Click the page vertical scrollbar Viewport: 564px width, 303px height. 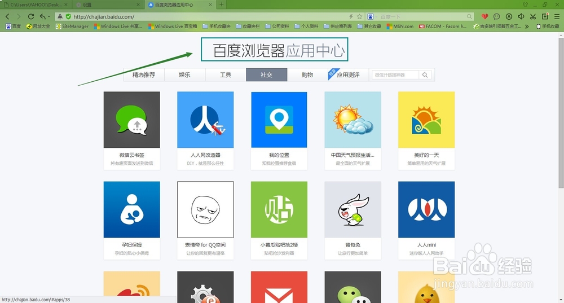pyautogui.click(x=561, y=112)
